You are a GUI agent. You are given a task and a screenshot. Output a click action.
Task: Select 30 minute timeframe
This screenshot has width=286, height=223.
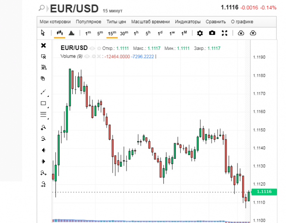[124, 34]
